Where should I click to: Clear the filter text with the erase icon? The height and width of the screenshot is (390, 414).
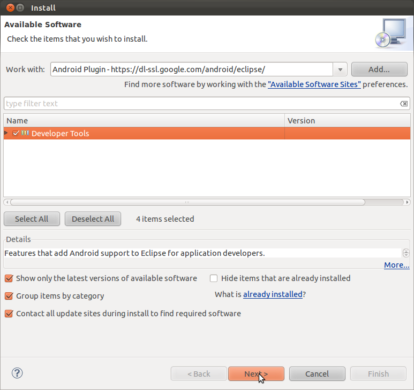(x=404, y=104)
